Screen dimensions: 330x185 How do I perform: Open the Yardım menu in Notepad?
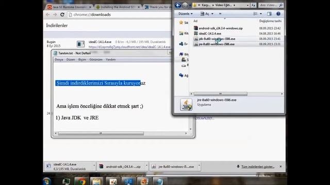pos(110,60)
